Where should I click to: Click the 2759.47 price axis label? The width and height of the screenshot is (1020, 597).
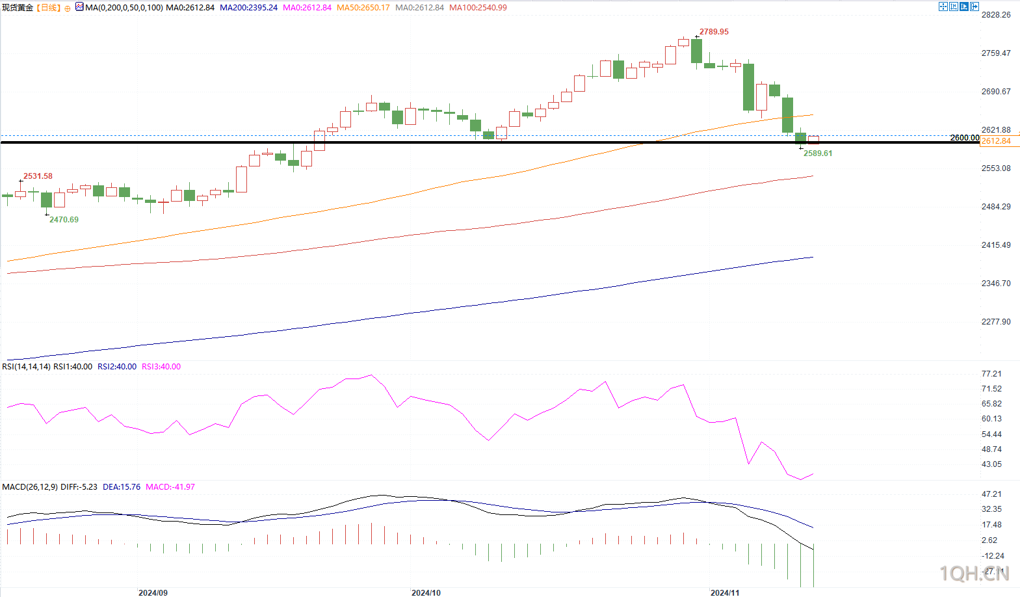[996, 53]
